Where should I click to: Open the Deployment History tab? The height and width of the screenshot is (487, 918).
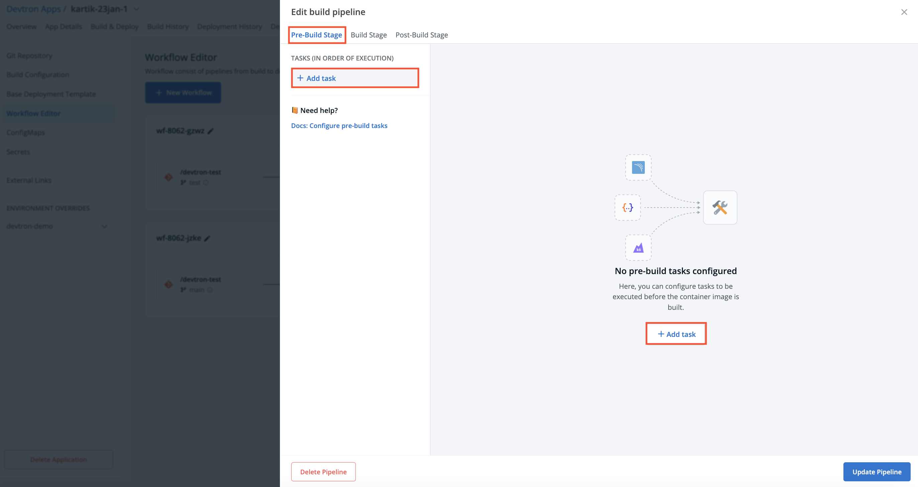(x=229, y=27)
